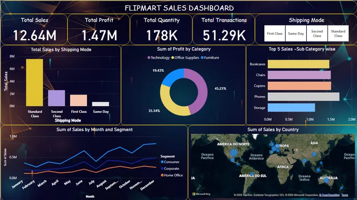Click 'Top 5 Sales -Sub Category wise' title

[302, 49]
